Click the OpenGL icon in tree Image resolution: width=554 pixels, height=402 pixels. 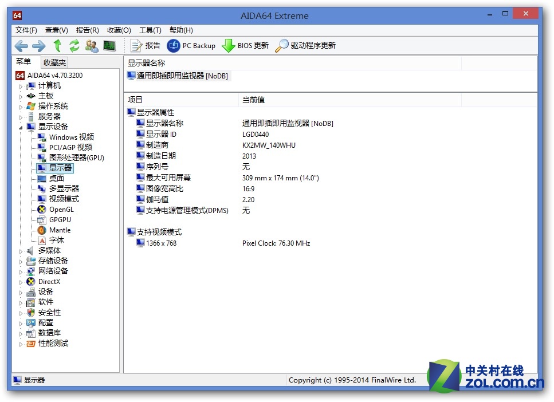[x=42, y=210]
